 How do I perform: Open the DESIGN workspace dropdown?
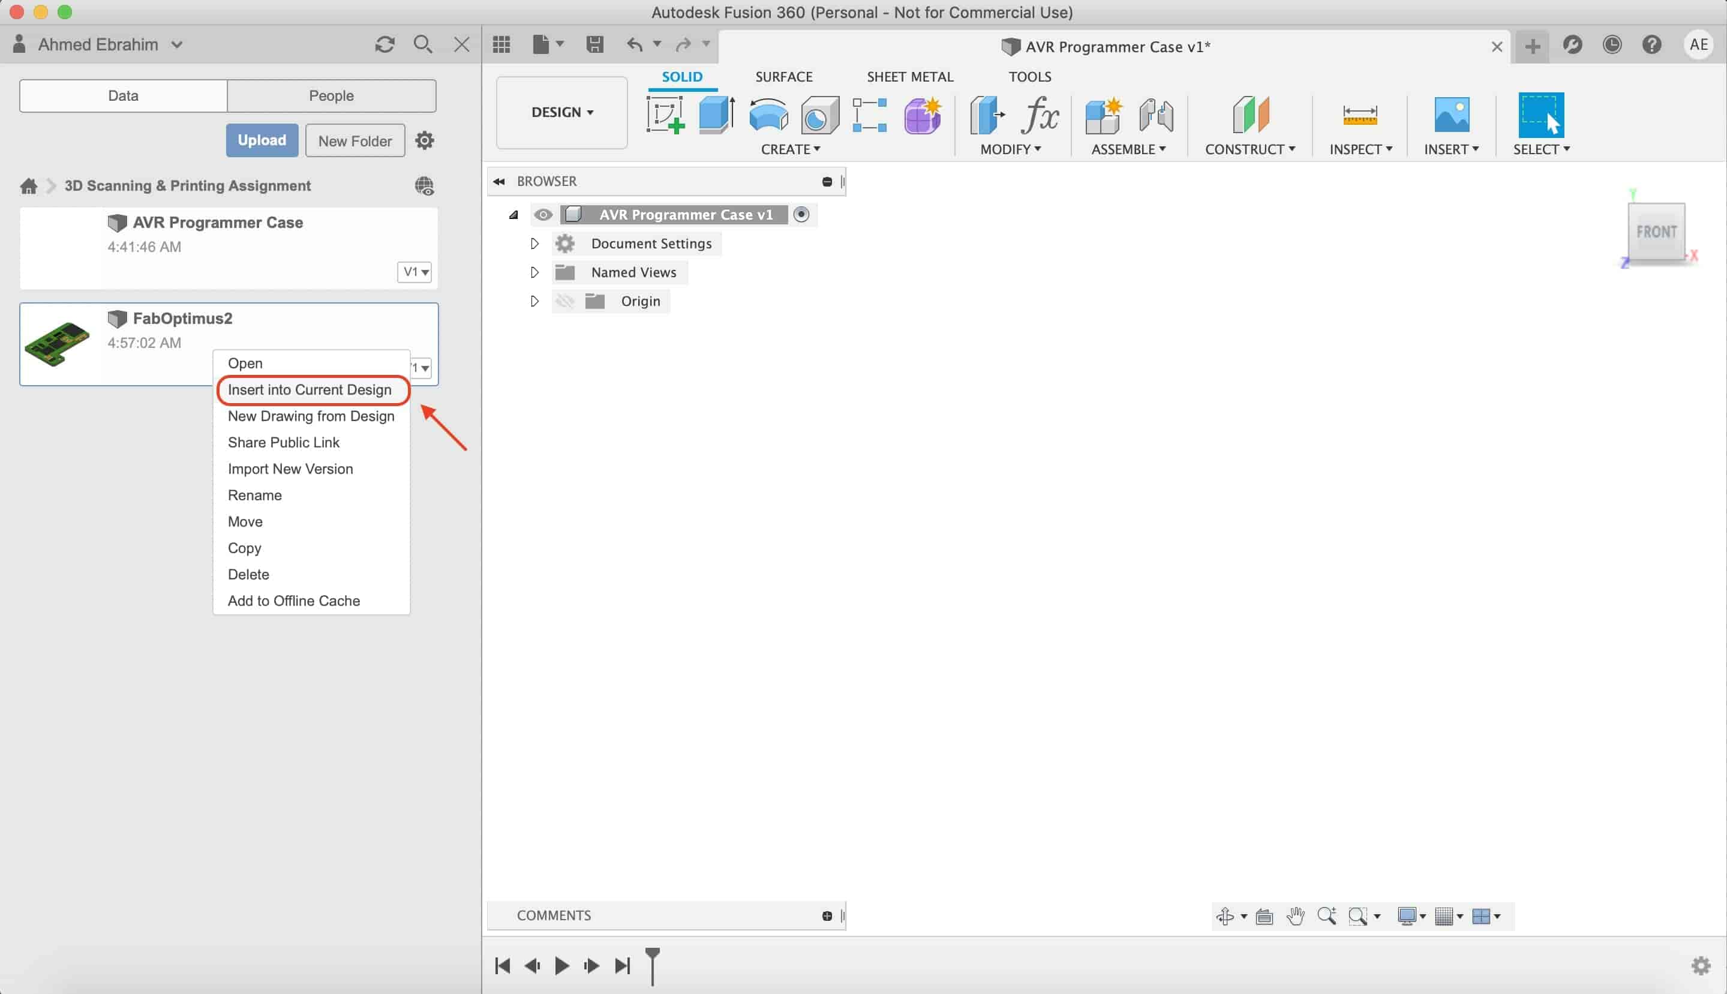coord(562,112)
